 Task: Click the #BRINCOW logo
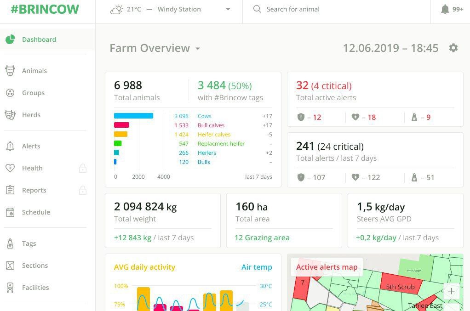point(45,9)
